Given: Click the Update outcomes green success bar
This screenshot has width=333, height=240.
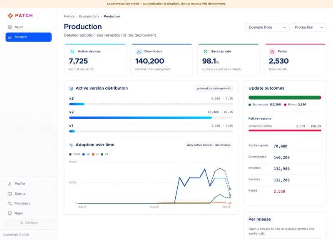Looking at the screenshot, I should [284, 98].
